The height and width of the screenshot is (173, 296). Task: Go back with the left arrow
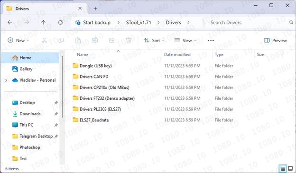[x=9, y=23]
